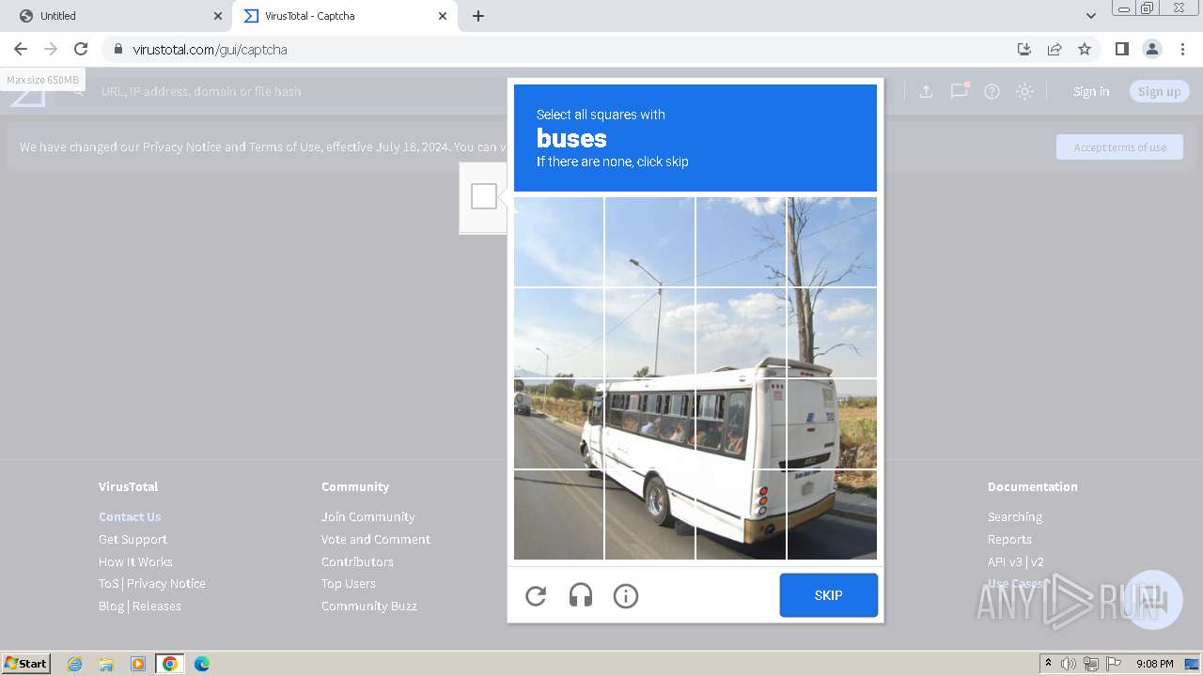The height and width of the screenshot is (676, 1203).
Task: Toggle light/dark theme sun icon
Action: pos(1024,91)
